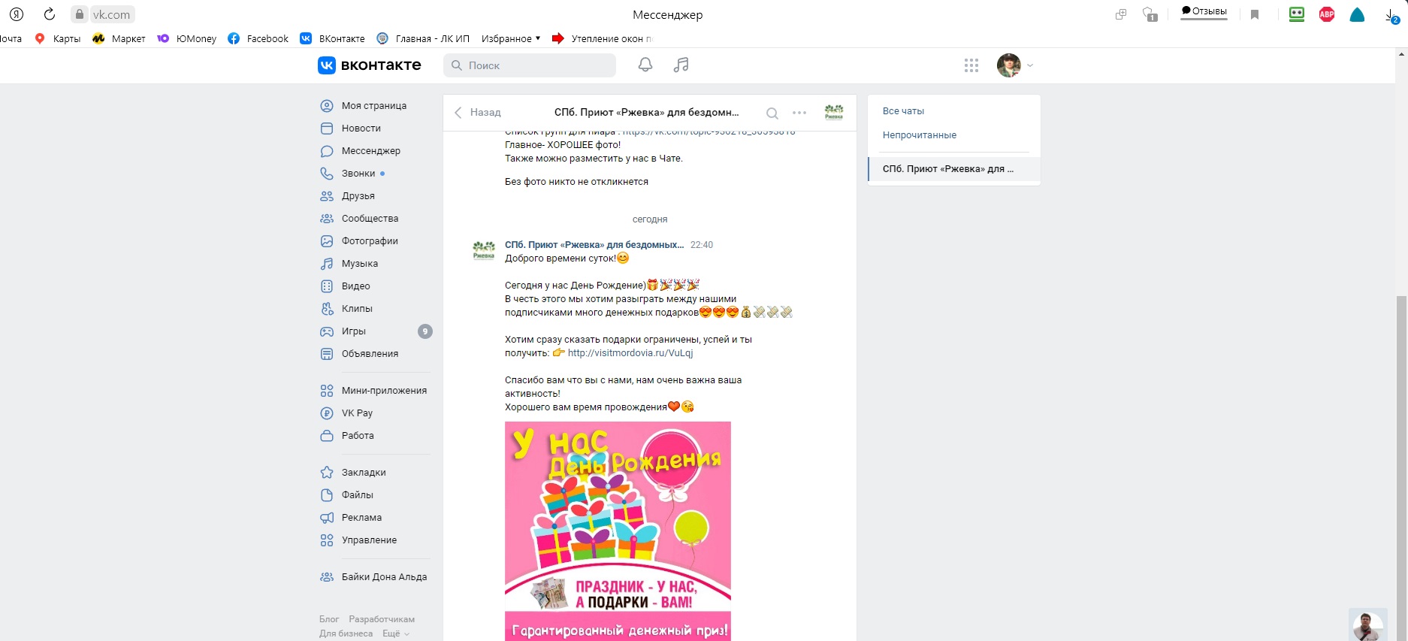Select the Все чаты filter
This screenshot has width=1408, height=641.
tap(903, 111)
